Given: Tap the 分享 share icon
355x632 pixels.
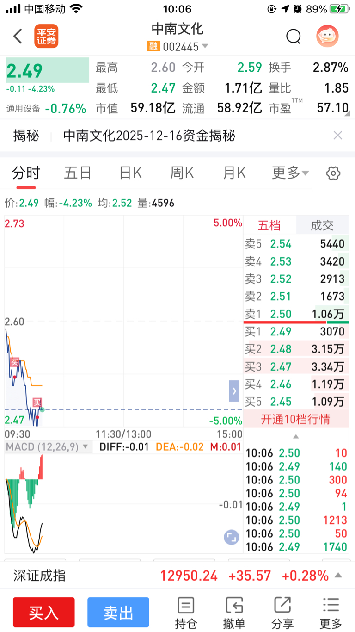Looking at the screenshot, I should 282,613.
